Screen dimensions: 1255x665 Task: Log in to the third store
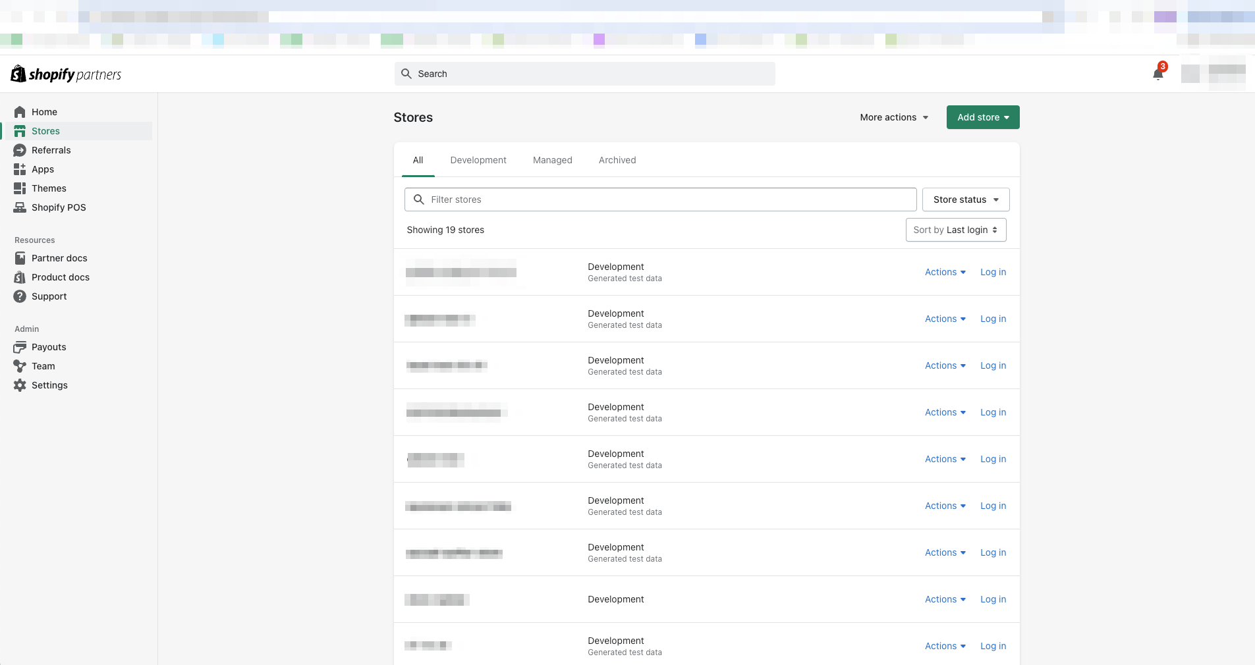coord(993,365)
